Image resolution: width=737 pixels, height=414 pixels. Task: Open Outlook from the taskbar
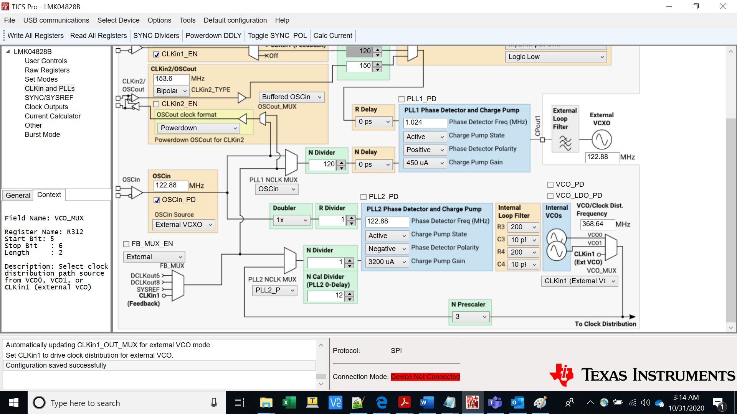click(x=517, y=402)
